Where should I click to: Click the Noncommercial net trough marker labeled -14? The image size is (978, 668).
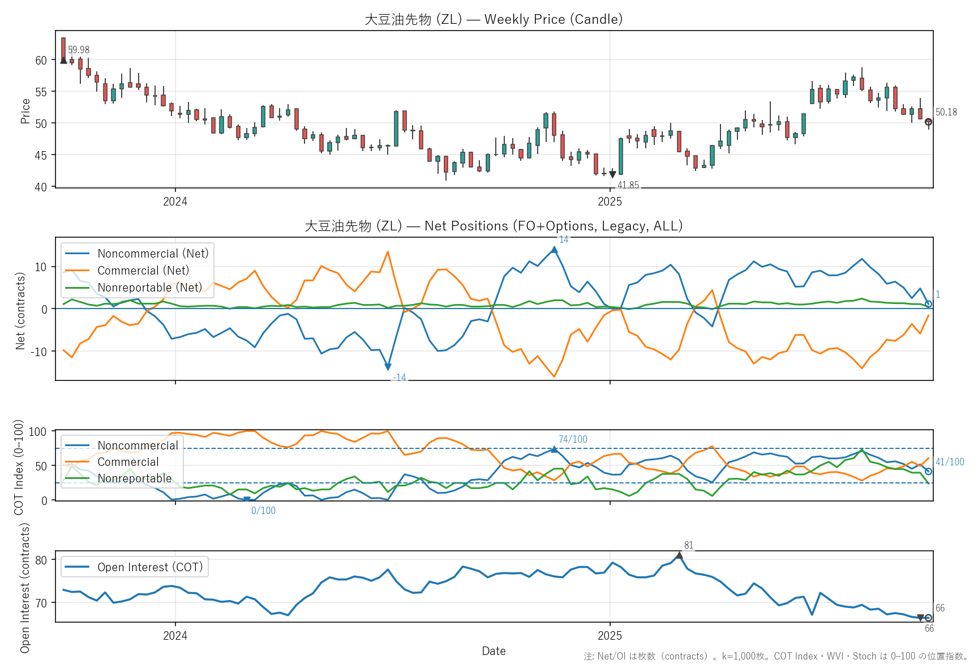click(388, 367)
